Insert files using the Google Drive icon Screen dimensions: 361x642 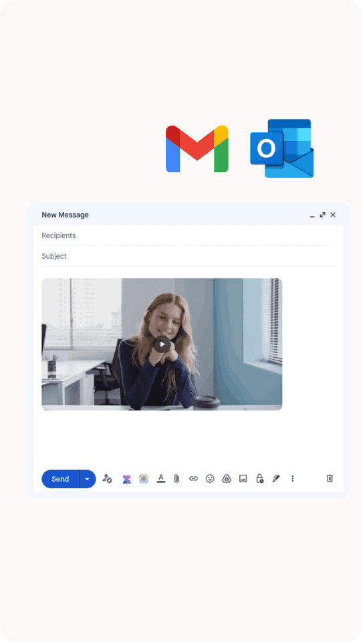tap(227, 478)
